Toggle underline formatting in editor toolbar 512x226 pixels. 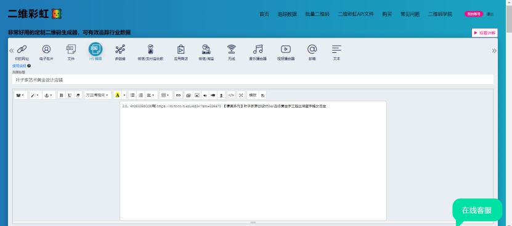tap(70, 95)
